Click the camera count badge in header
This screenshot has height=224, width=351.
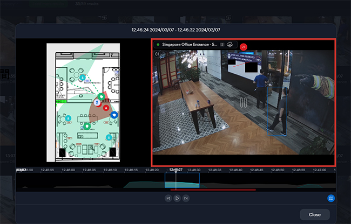coord(222,45)
